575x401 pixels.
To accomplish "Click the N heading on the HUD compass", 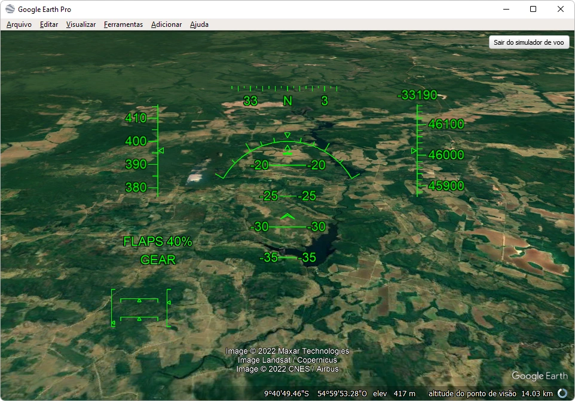I will click(x=287, y=101).
